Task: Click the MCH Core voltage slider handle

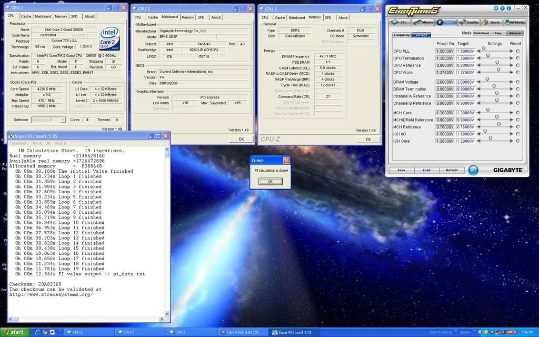Action: pos(488,110)
